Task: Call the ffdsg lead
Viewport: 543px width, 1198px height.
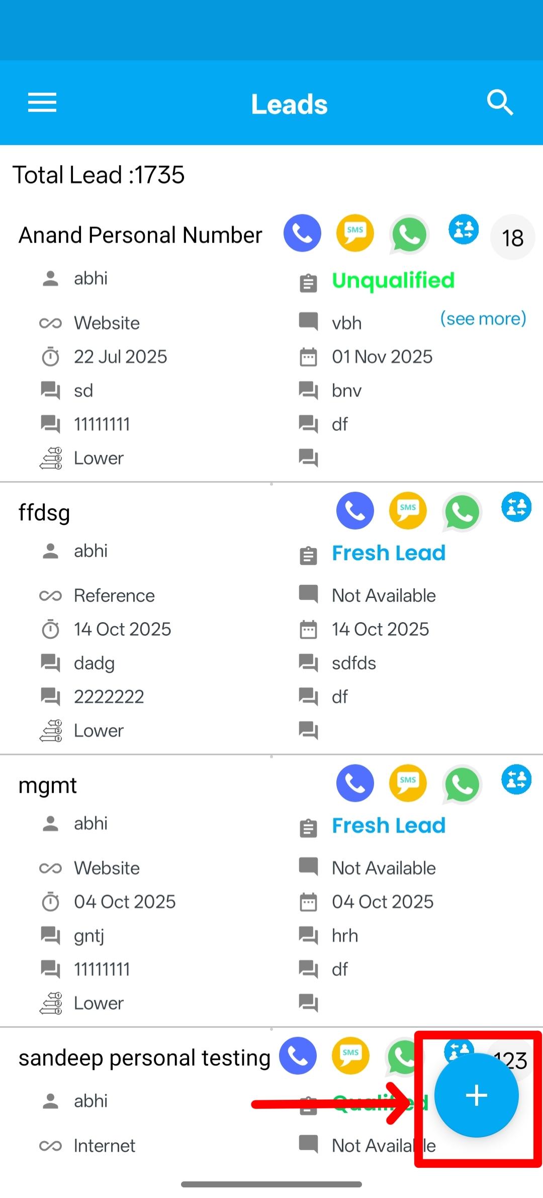Action: [355, 510]
